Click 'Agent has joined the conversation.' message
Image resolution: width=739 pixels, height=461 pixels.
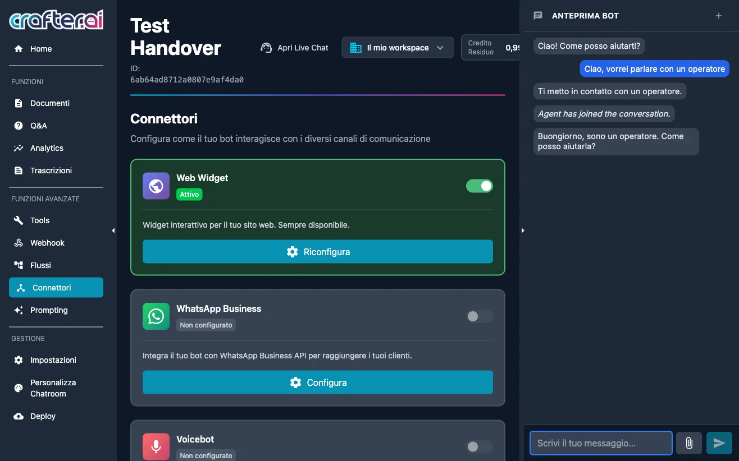click(x=604, y=114)
